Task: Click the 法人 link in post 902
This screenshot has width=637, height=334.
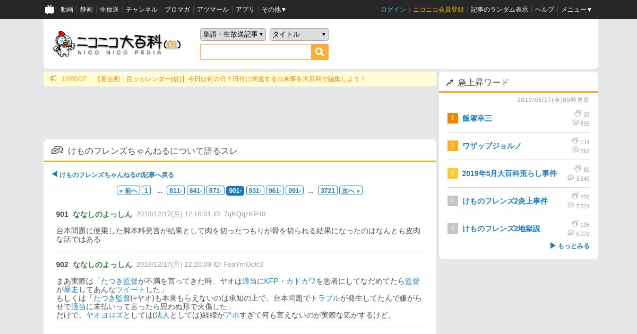Action: (x=162, y=315)
